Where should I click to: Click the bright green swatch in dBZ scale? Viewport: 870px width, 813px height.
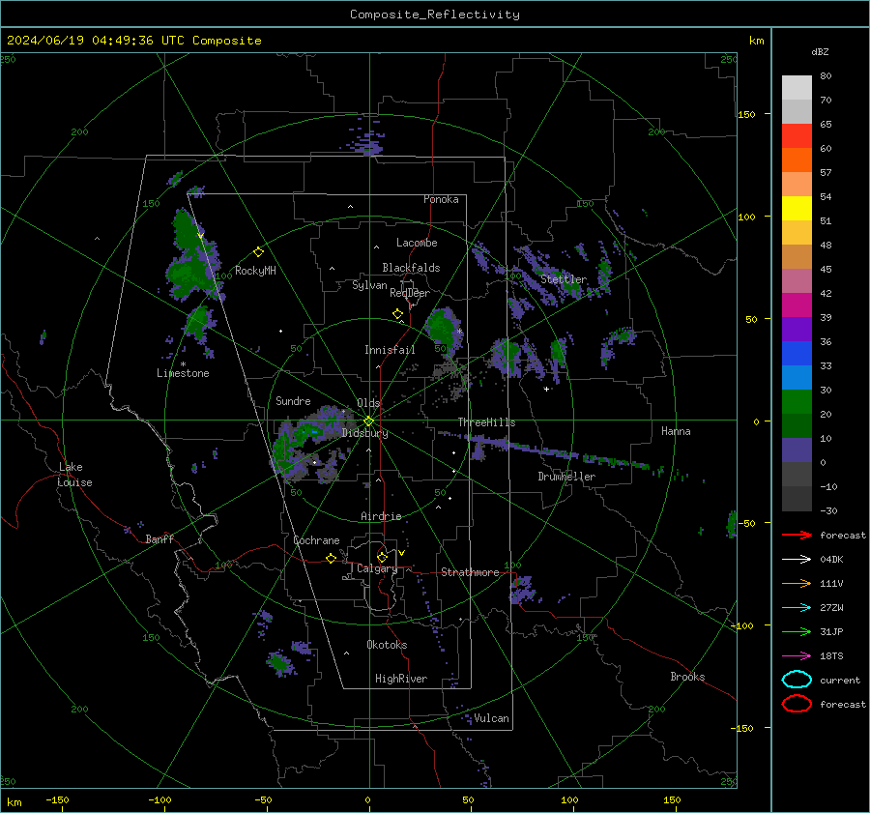797,402
